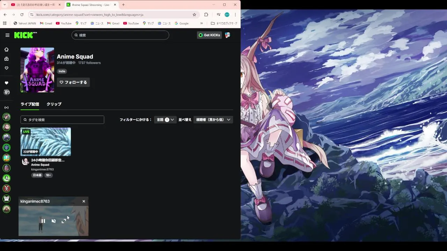Focus the タグを検索 tag search field
Screen dimensions: 447x251
(62, 120)
